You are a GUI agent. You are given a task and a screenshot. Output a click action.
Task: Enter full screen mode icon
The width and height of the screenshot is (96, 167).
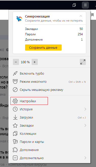[x=83, y=62]
